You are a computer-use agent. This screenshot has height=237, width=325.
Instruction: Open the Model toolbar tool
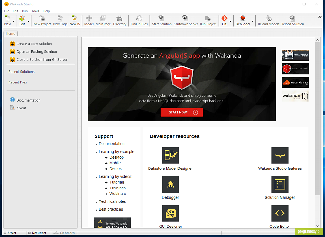[89, 21]
